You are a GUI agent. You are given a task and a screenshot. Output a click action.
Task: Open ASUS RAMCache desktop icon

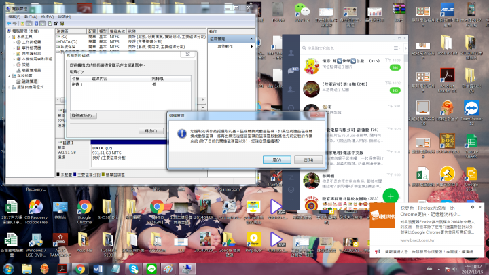(60, 244)
